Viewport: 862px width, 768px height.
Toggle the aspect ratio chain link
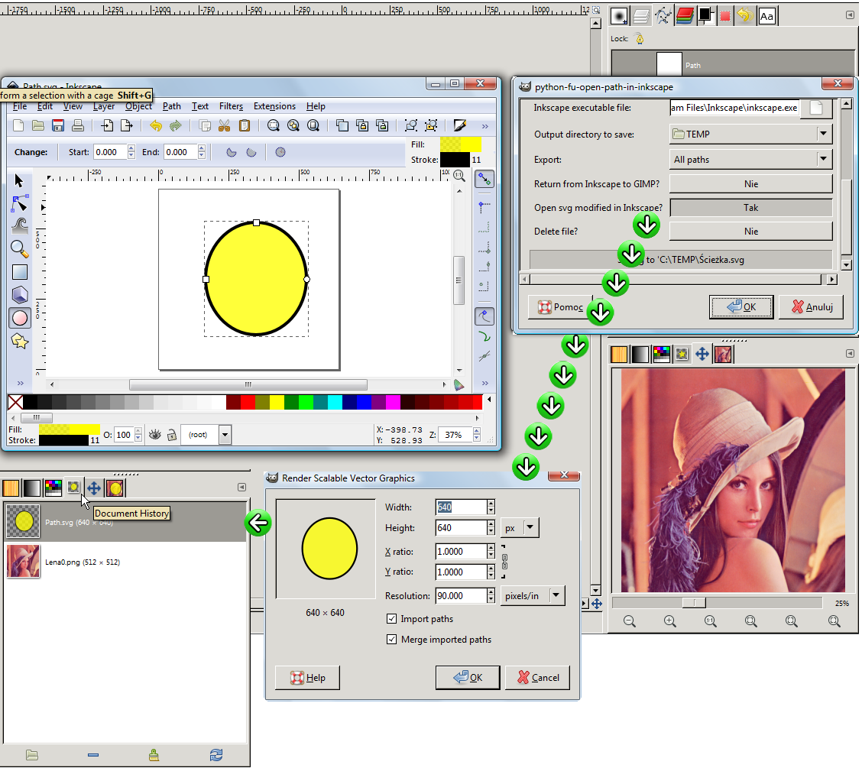[504, 562]
